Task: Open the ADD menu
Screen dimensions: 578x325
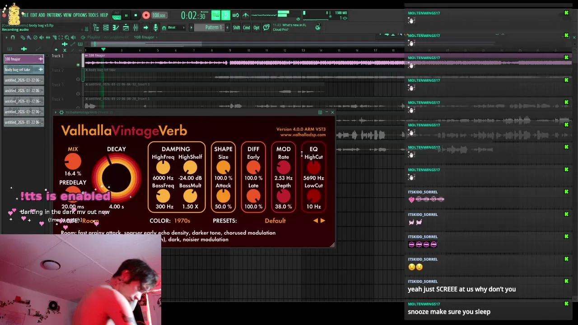Action: click(42, 15)
